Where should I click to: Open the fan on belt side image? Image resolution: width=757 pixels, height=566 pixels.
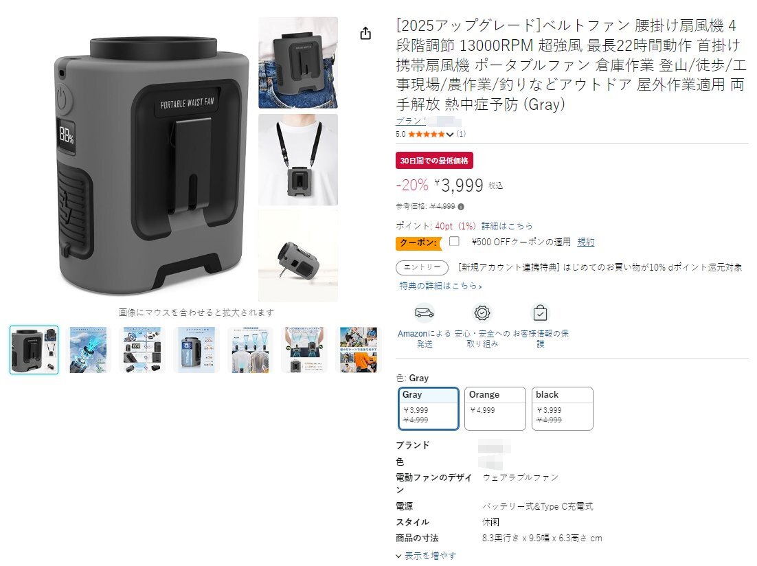[298, 63]
